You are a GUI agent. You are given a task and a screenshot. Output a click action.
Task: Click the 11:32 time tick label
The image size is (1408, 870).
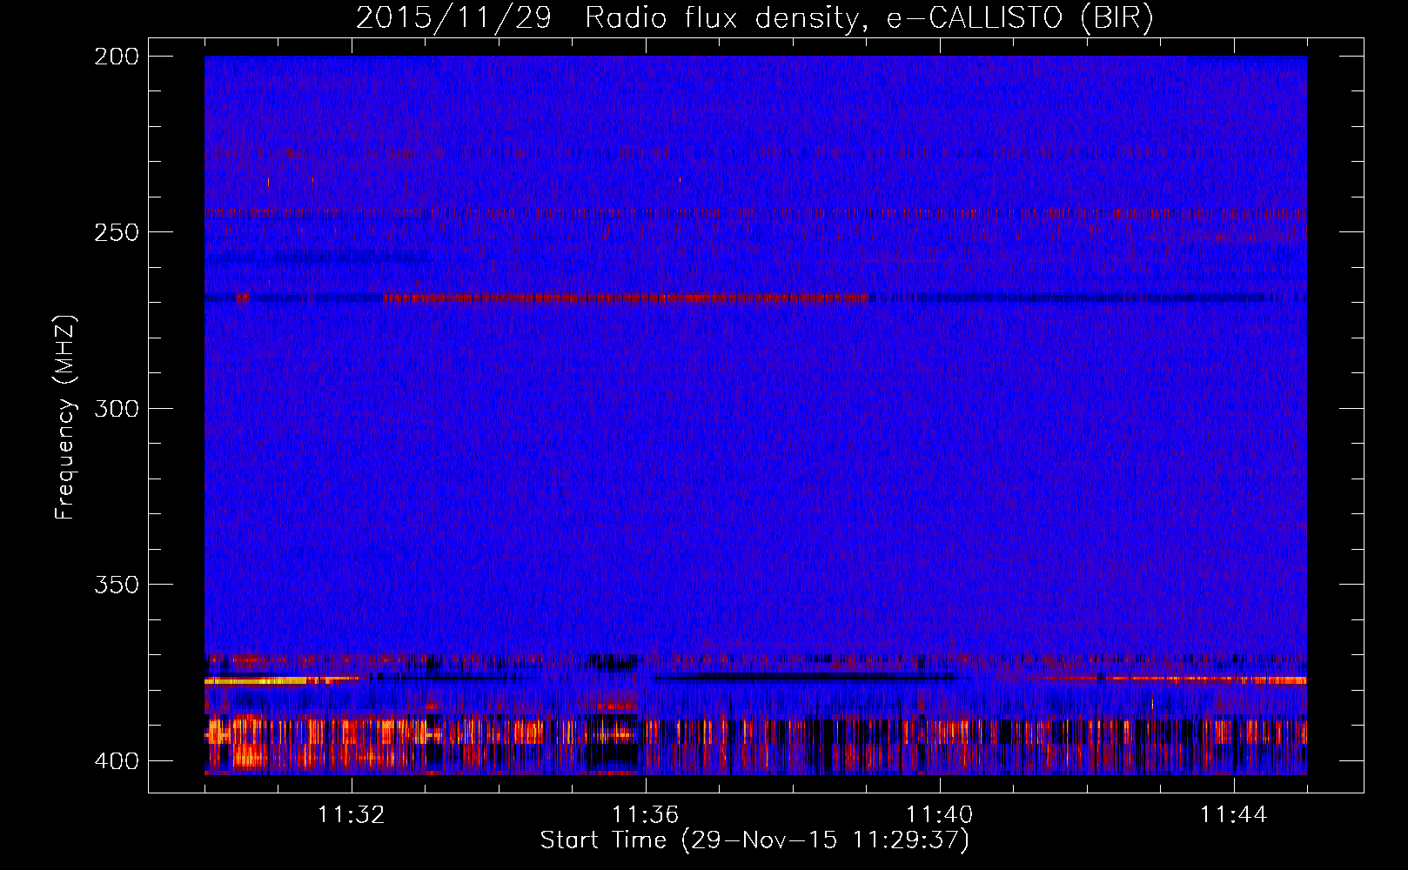point(352,815)
